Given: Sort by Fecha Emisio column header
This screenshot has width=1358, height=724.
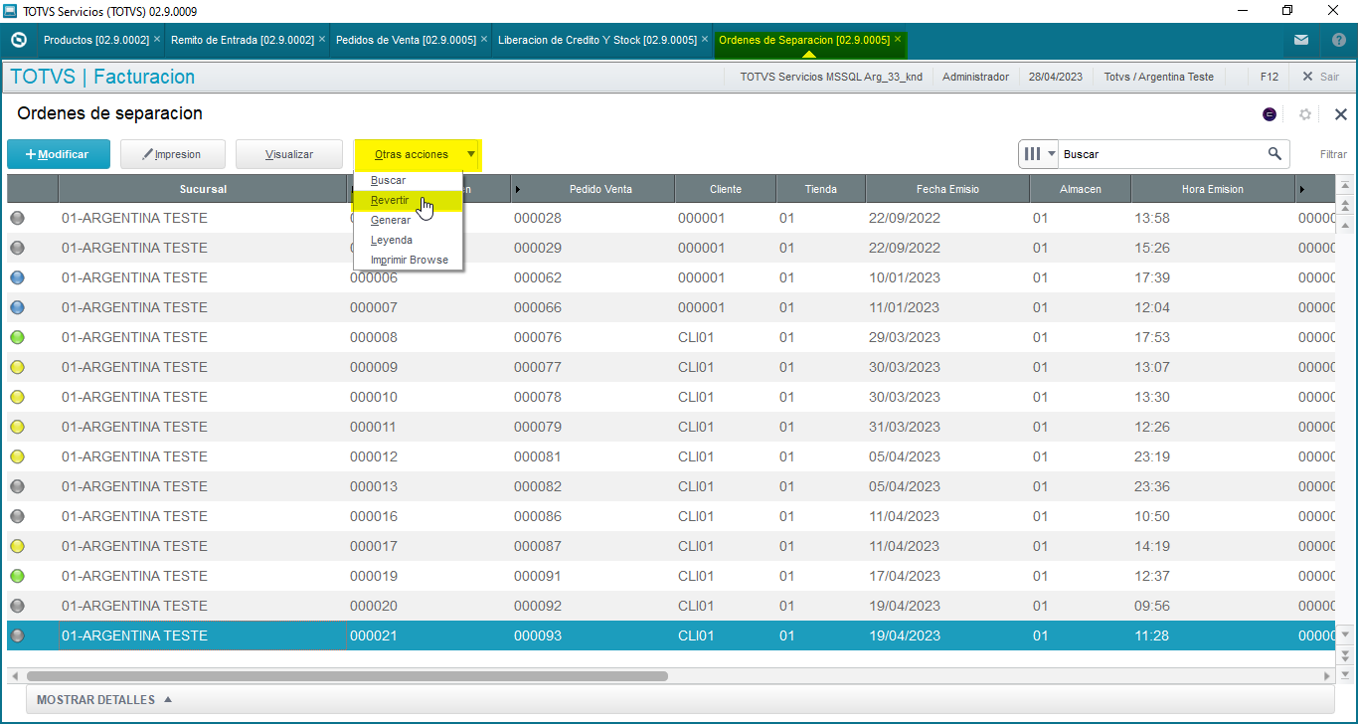Looking at the screenshot, I should [x=947, y=189].
